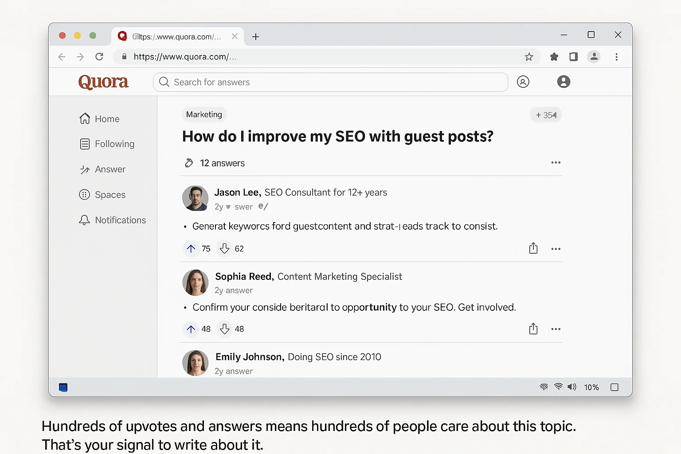Downvote Sophia Reed's answer
Screen dimensions: 681x454
point(224,329)
